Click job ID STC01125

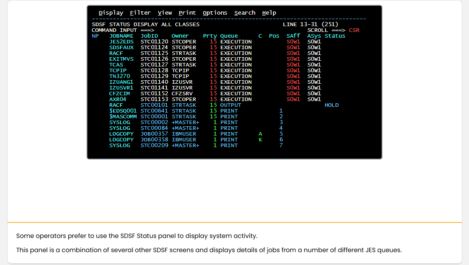pyautogui.click(x=154, y=53)
